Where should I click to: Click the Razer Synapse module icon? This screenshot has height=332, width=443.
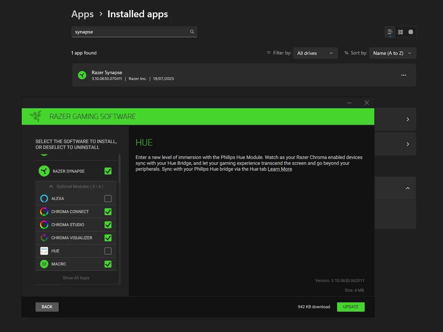(44, 171)
